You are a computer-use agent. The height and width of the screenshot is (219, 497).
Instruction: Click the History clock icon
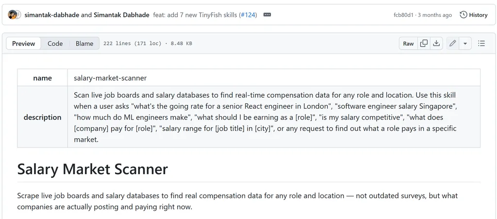click(464, 15)
